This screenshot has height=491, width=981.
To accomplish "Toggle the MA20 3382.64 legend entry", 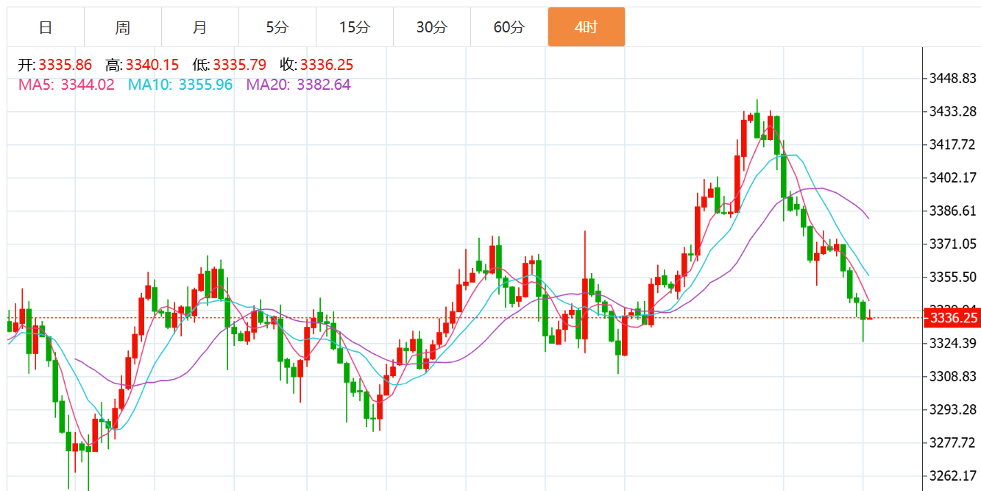I will point(298,85).
